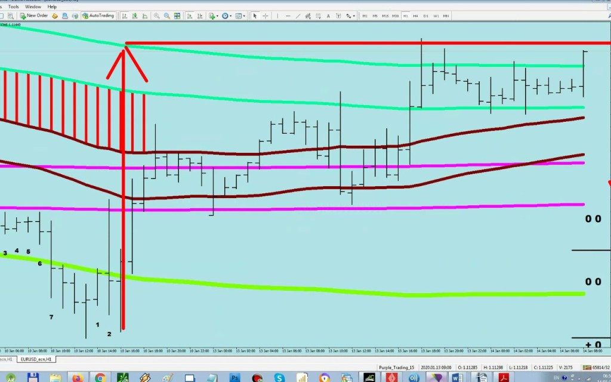
Task: Toggle the AutoTrading button
Action: coord(98,16)
